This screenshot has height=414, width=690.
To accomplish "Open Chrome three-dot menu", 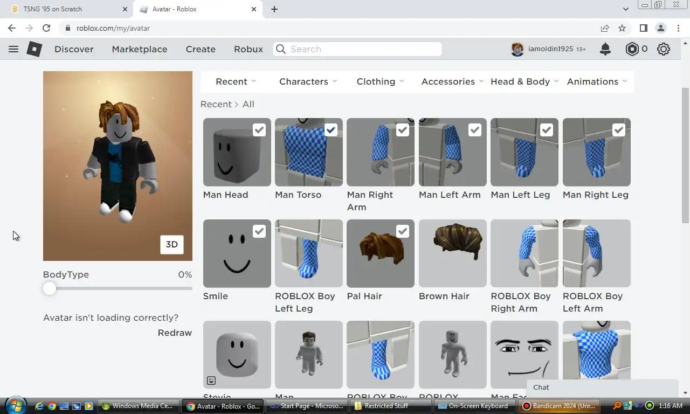I will (678, 28).
